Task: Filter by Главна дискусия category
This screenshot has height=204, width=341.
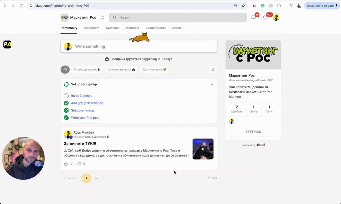Action: 87,70
